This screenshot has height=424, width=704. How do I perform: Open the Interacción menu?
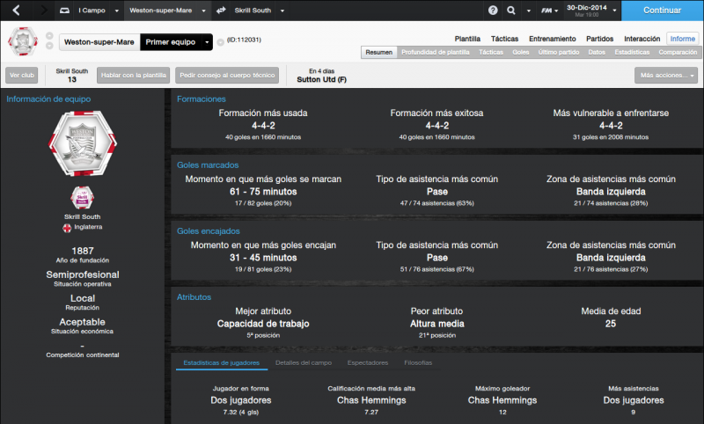(642, 39)
